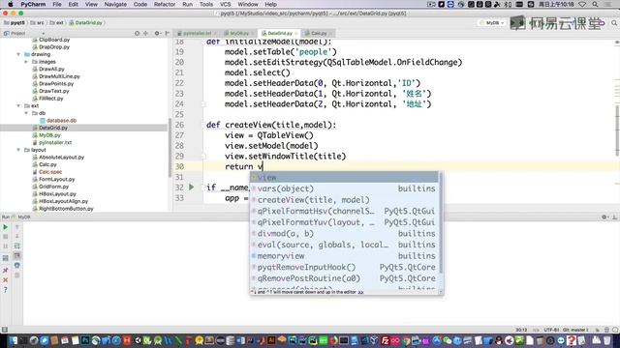Click the Project tool window label

point(17,34)
